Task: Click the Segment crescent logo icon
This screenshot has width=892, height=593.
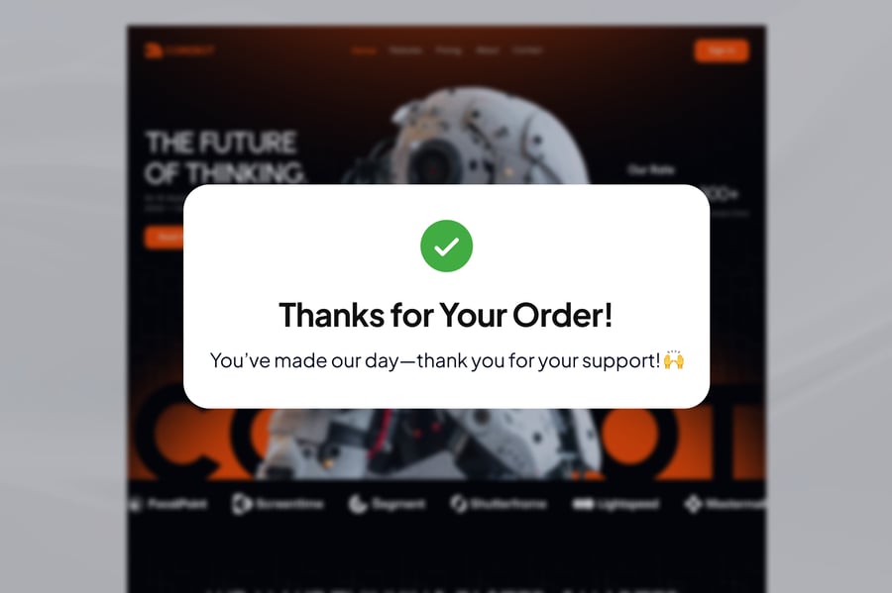Action: click(358, 504)
